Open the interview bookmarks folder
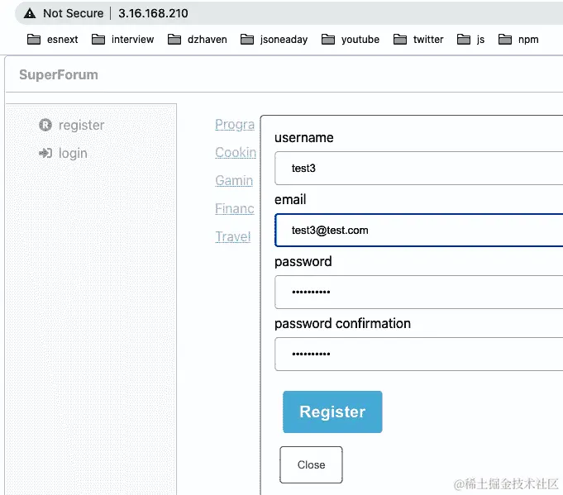This screenshot has width=563, height=495. pos(122,40)
